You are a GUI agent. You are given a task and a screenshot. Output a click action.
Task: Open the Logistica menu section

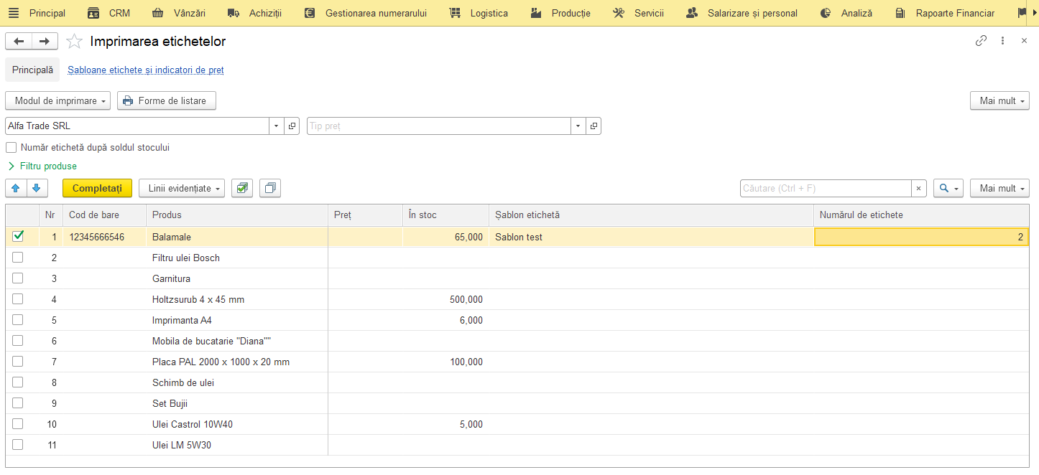pyautogui.click(x=479, y=13)
